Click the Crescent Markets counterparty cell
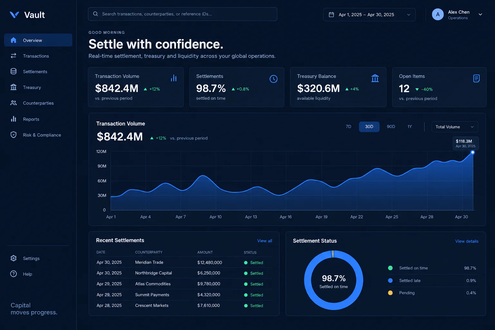This screenshot has height=330, width=495. tap(152, 306)
